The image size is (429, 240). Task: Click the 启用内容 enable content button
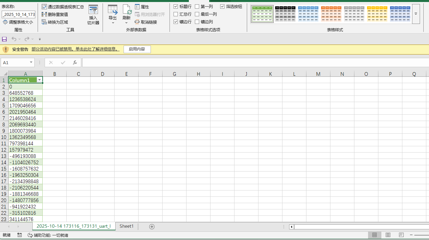(137, 49)
